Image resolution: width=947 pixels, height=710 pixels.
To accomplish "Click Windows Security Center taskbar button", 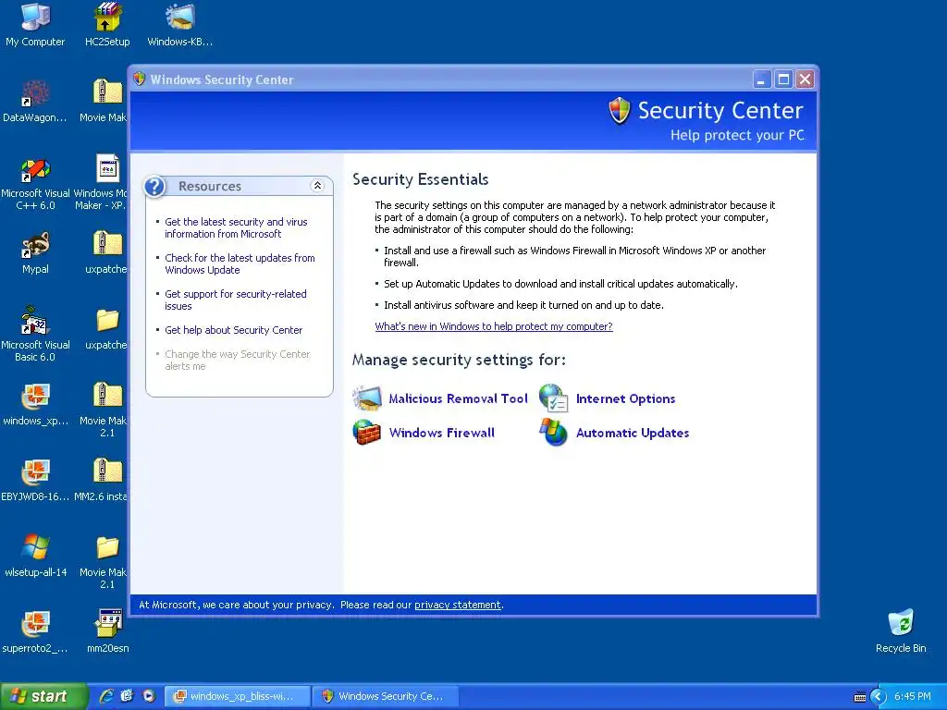I will coord(386,697).
